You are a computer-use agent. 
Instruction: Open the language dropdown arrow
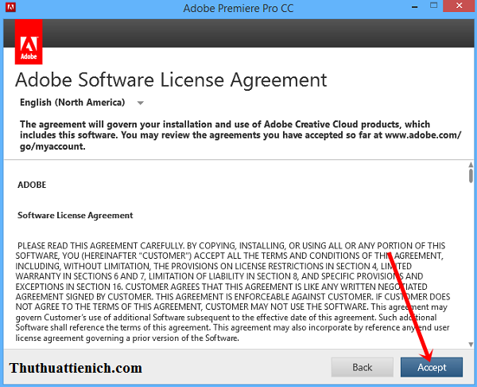pyautogui.click(x=140, y=103)
